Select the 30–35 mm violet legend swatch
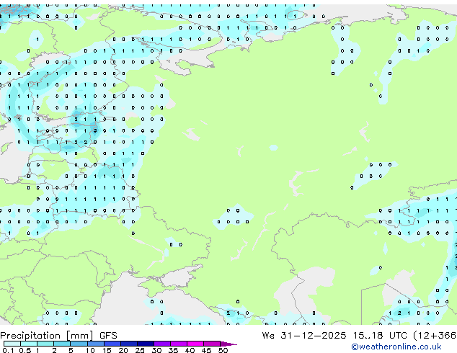The width and height of the screenshot is (457, 353). (x=162, y=344)
